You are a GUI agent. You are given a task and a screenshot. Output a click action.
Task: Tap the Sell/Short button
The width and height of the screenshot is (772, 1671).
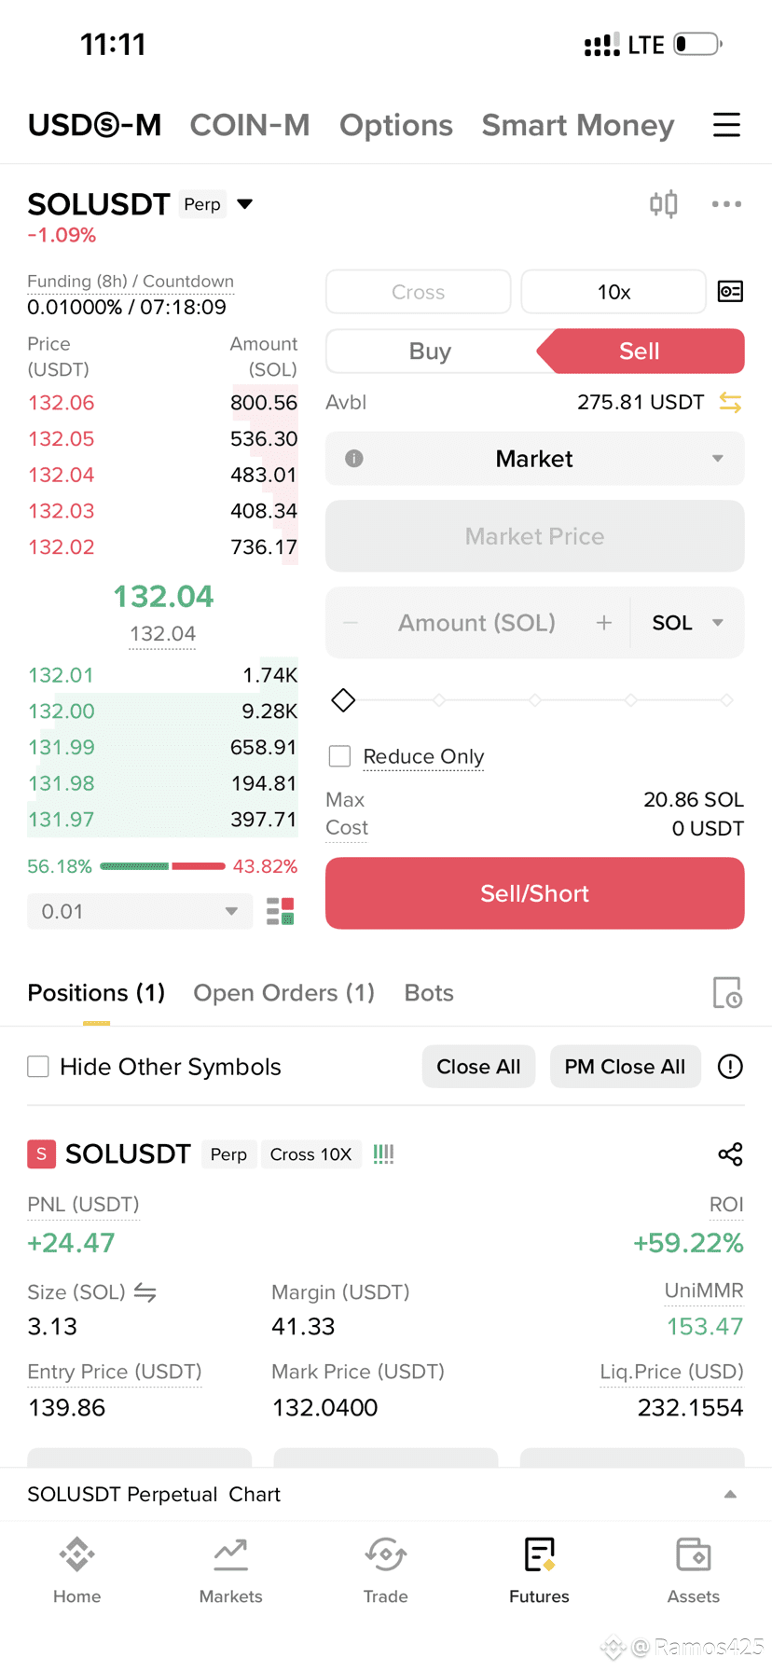534,893
